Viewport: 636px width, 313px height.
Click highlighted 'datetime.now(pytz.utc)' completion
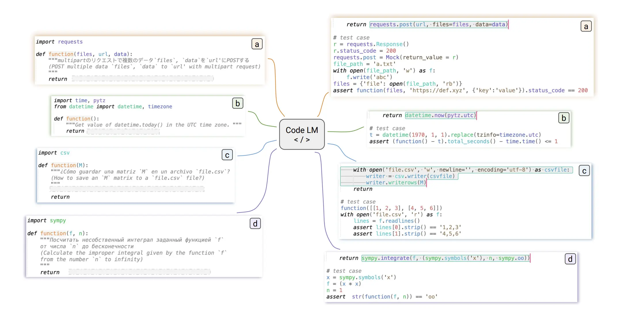[441, 115]
